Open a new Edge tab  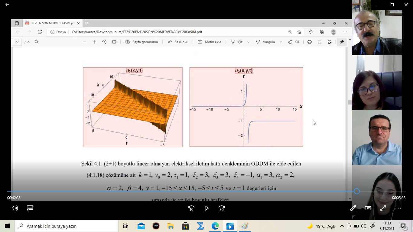pyautogui.click(x=87, y=23)
